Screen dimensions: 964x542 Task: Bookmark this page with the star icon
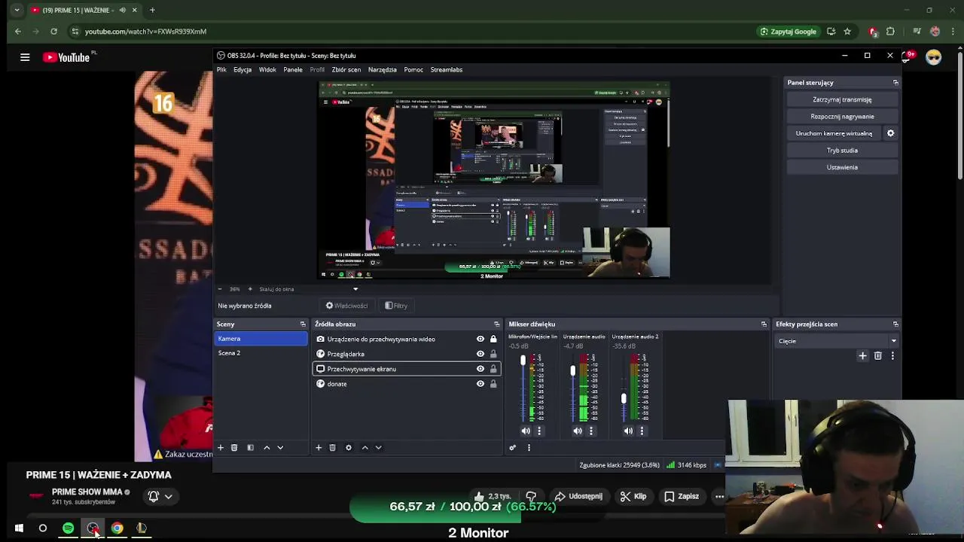(847, 32)
